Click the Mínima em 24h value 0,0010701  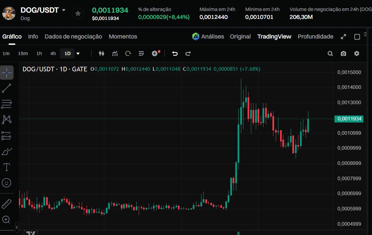pyautogui.click(x=259, y=17)
